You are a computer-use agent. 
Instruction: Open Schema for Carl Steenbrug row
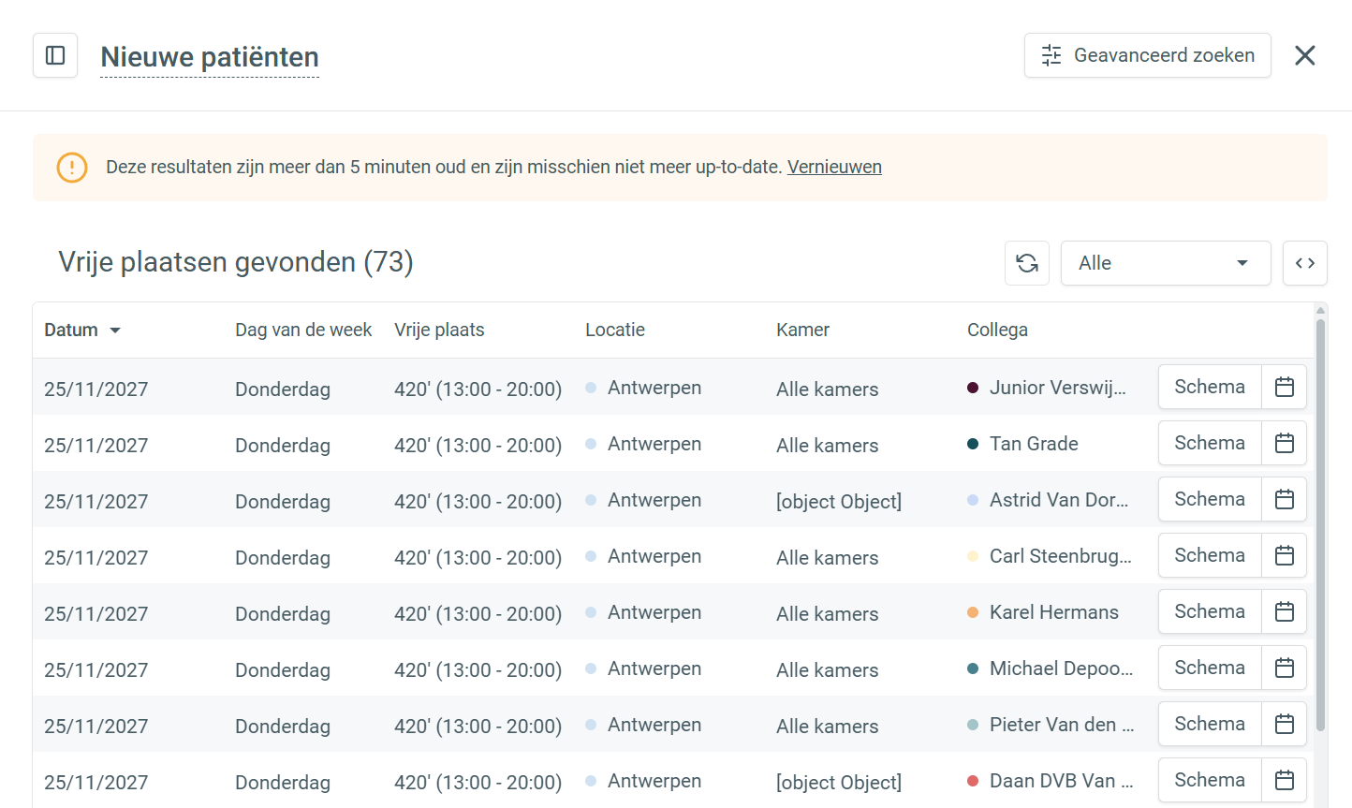1210,555
